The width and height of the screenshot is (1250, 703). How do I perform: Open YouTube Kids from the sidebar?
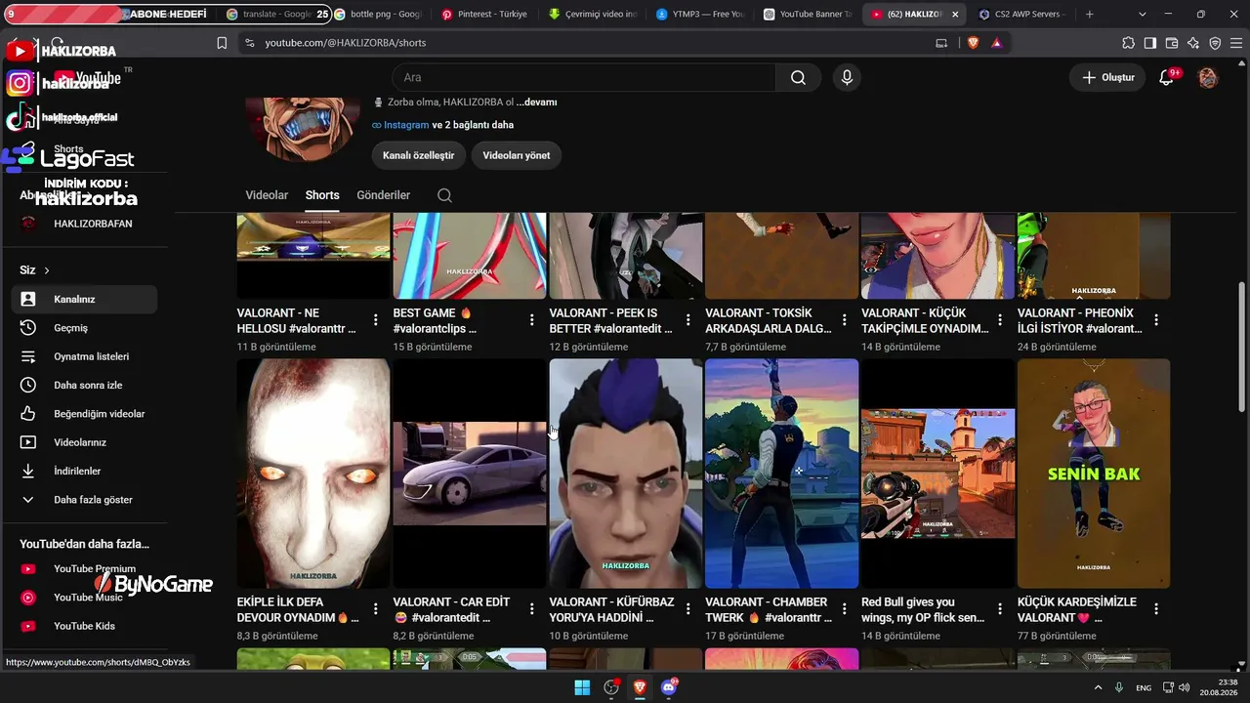tap(84, 626)
